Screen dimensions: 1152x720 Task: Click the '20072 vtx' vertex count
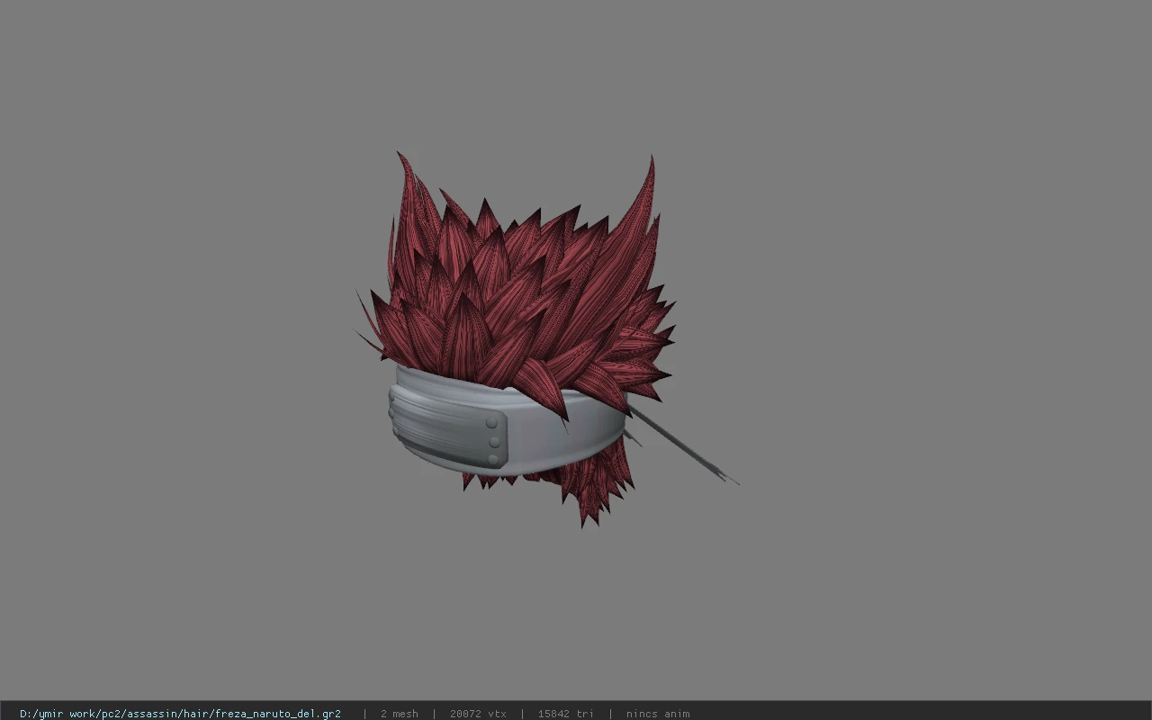pos(478,714)
